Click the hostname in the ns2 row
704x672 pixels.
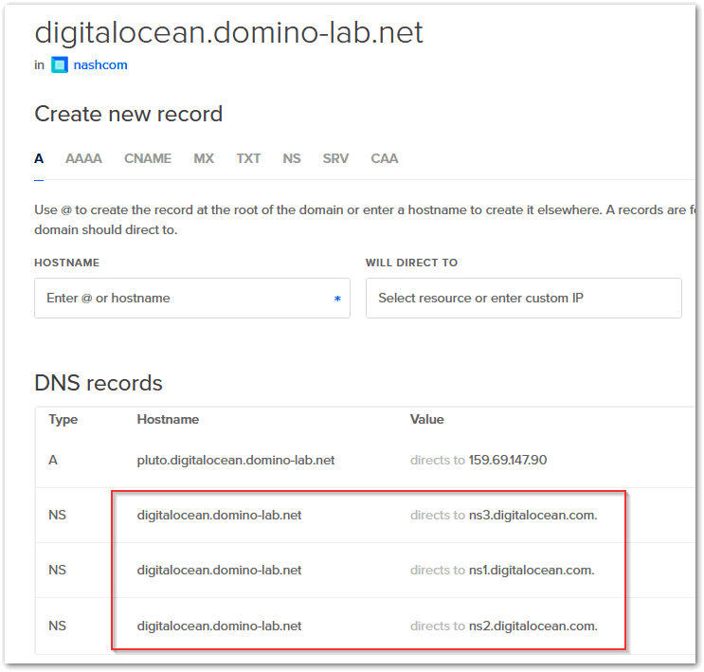219,627
